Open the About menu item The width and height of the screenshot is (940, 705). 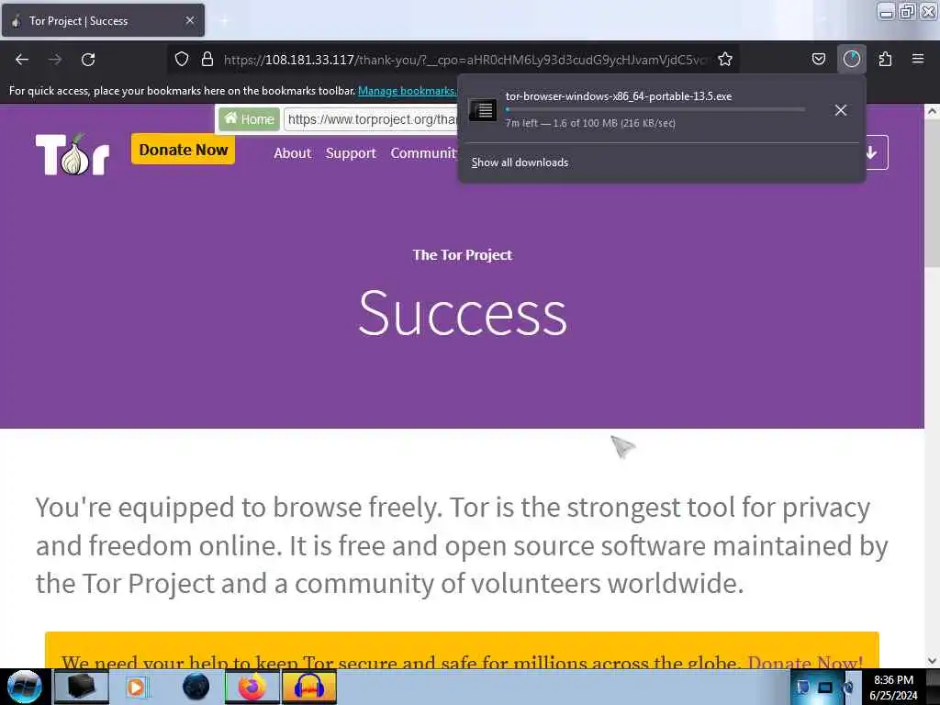click(x=293, y=153)
